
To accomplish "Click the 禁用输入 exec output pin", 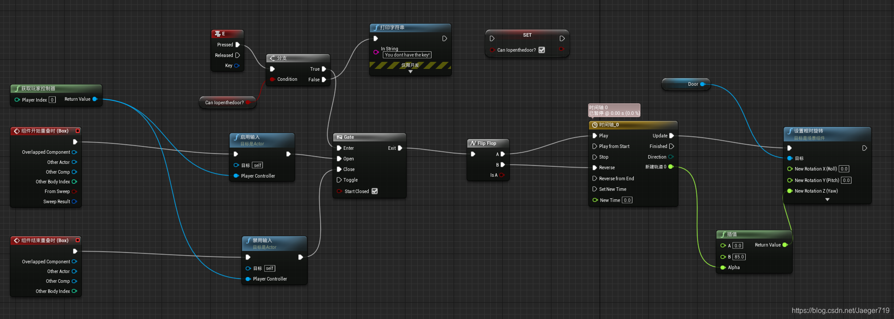I will 301,257.
